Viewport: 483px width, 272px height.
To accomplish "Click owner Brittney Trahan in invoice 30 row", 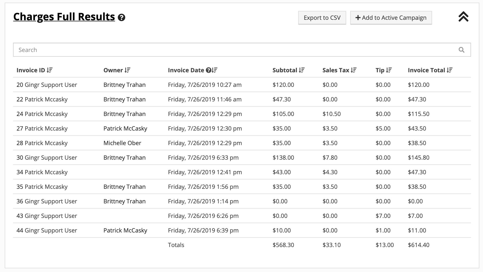I will 124,158.
